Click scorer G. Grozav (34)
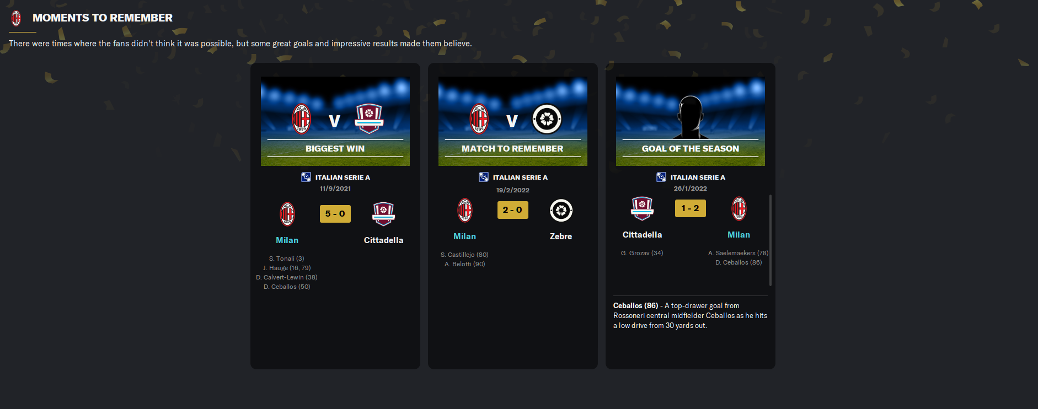 coord(642,253)
